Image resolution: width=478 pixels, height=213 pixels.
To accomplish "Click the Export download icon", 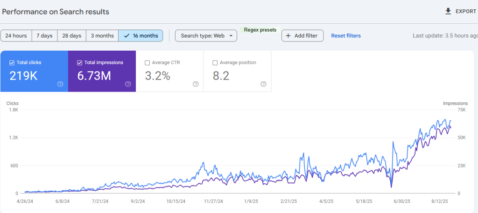I will pos(448,11).
